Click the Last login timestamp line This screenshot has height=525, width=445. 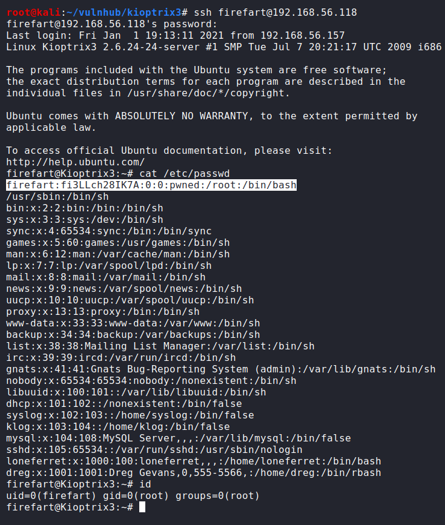[x=176, y=35]
